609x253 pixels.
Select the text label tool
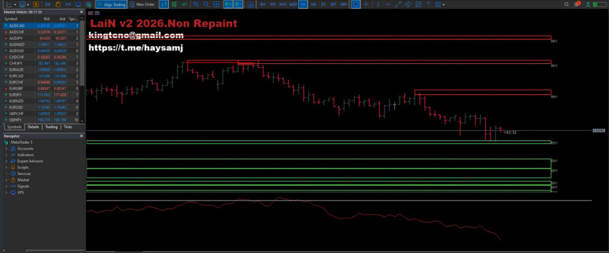pyautogui.click(x=428, y=4)
